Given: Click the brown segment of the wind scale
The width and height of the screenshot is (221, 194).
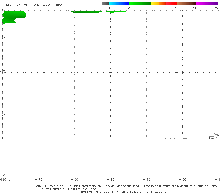Looking at the screenshot, I should (x=186, y=4).
